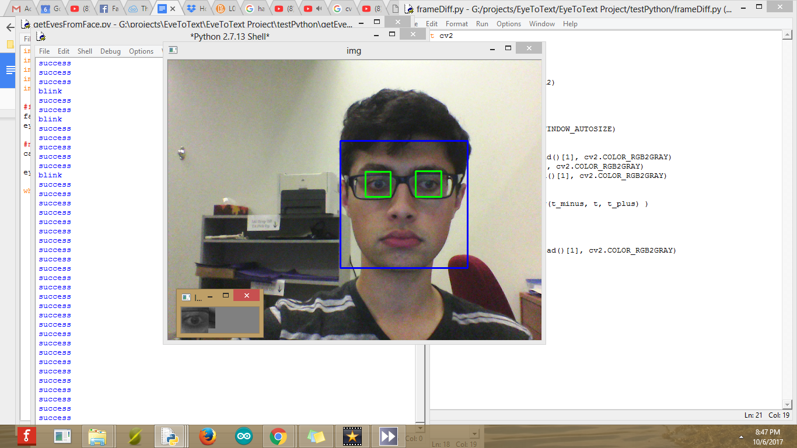Open the orange Bitcoin-icon browser tab

[x=225, y=9]
